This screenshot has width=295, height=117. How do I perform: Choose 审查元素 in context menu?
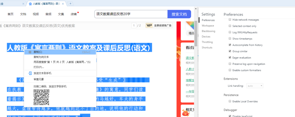click(39, 79)
